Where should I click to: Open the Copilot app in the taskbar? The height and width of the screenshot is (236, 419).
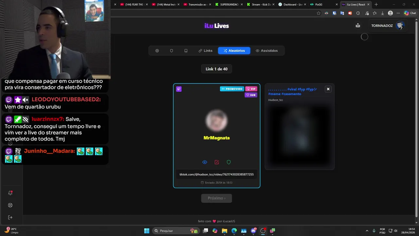[215, 231]
